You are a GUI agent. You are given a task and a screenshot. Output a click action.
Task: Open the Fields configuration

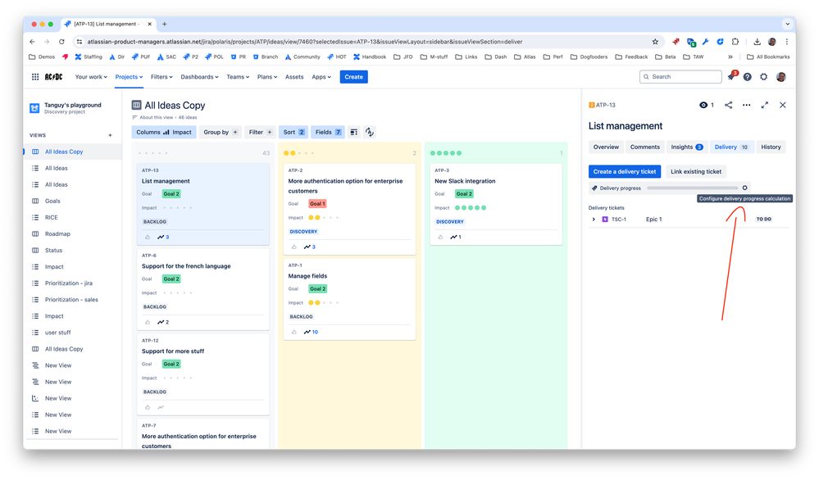point(328,132)
